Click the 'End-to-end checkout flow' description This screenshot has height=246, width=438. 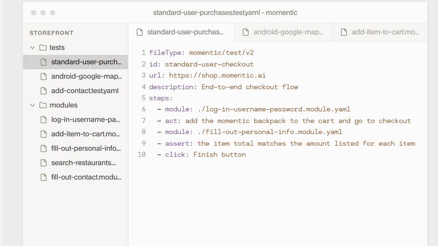(x=250, y=87)
